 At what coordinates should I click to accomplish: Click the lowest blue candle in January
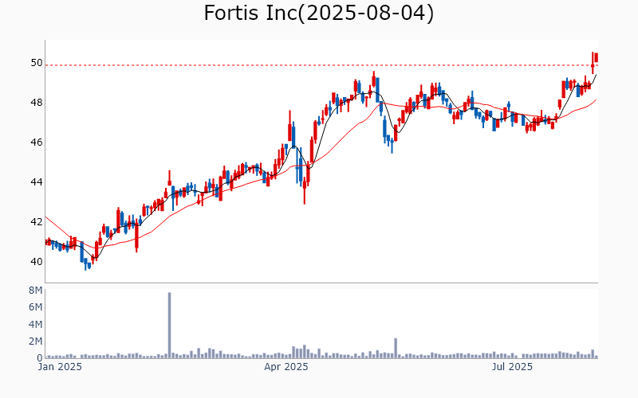click(86, 264)
